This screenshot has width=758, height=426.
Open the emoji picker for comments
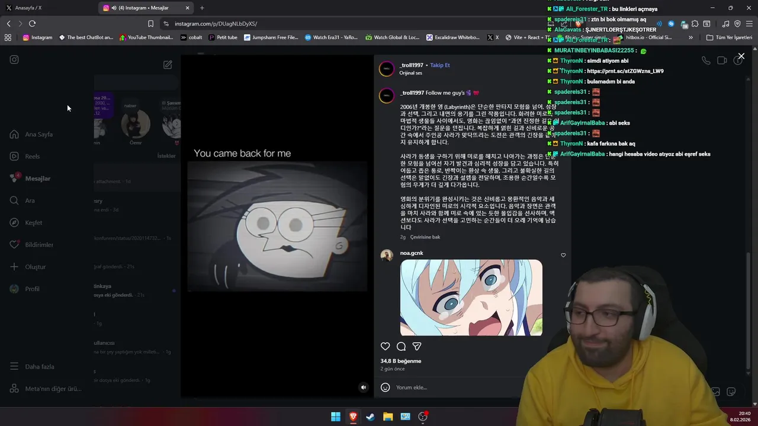coord(385,387)
